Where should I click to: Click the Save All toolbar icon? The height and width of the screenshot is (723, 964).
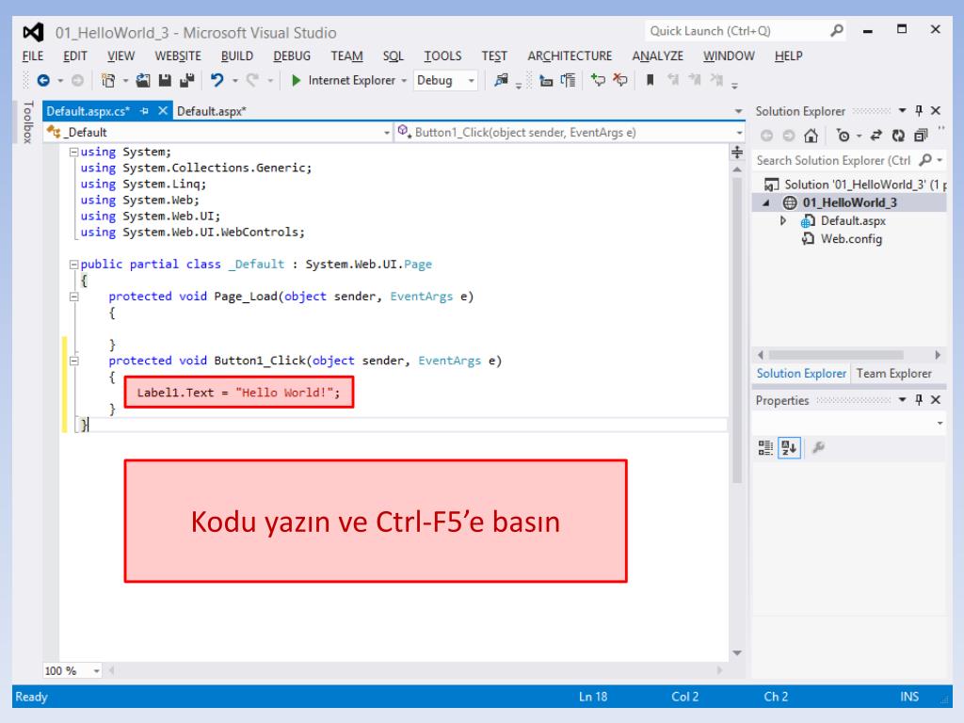pyautogui.click(x=187, y=81)
